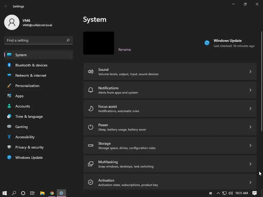
Task: Launch Google Chrome from the taskbar
Action: pos(52,193)
